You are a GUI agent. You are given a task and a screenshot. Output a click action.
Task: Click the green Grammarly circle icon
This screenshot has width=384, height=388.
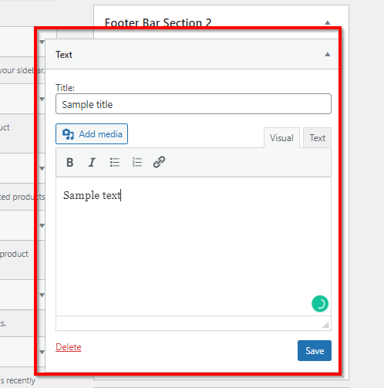click(x=320, y=304)
